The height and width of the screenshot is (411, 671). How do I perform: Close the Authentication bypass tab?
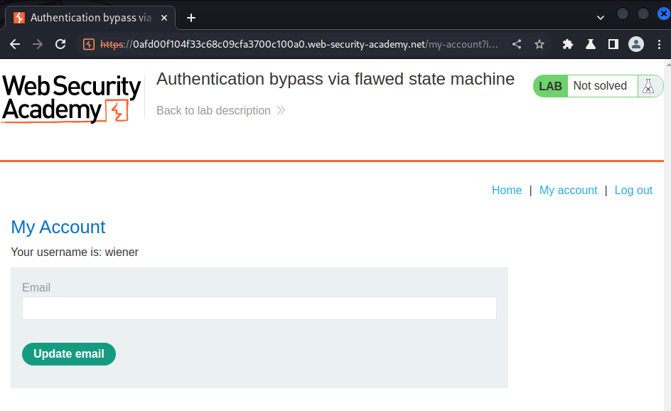(164, 18)
